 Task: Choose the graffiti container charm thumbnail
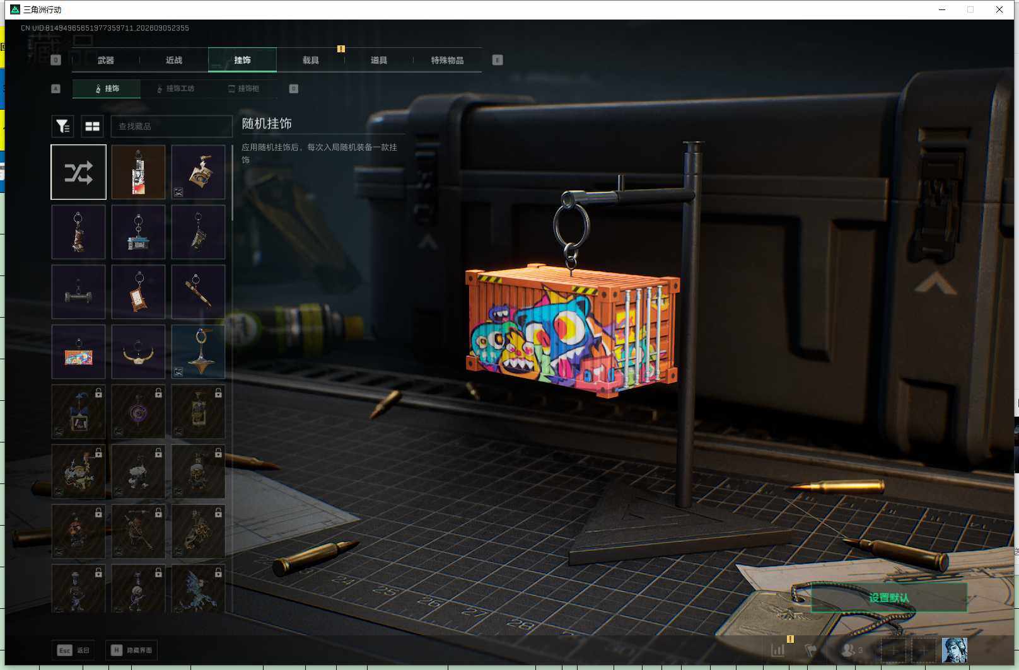pos(79,352)
